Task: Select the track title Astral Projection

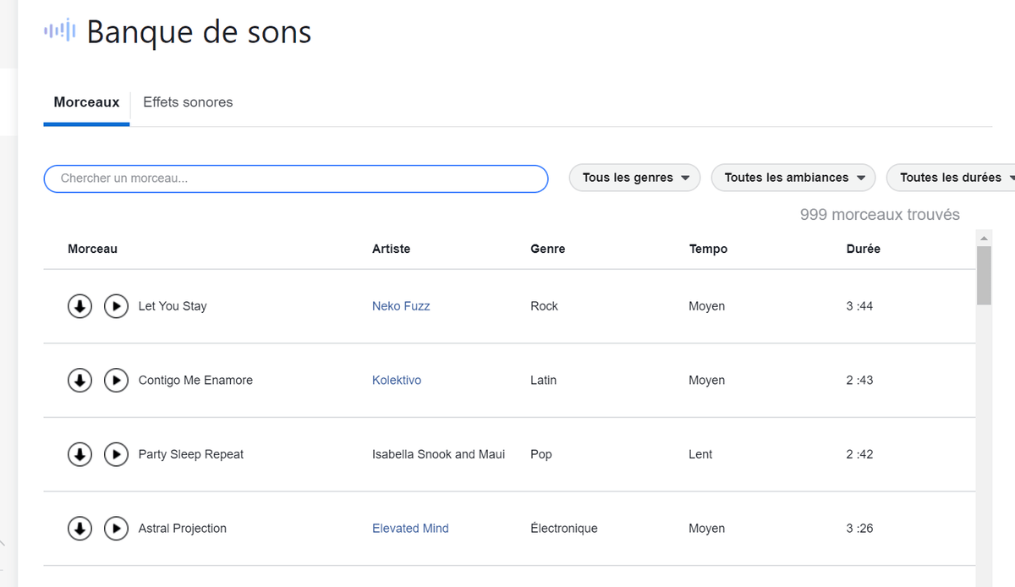Action: point(183,529)
